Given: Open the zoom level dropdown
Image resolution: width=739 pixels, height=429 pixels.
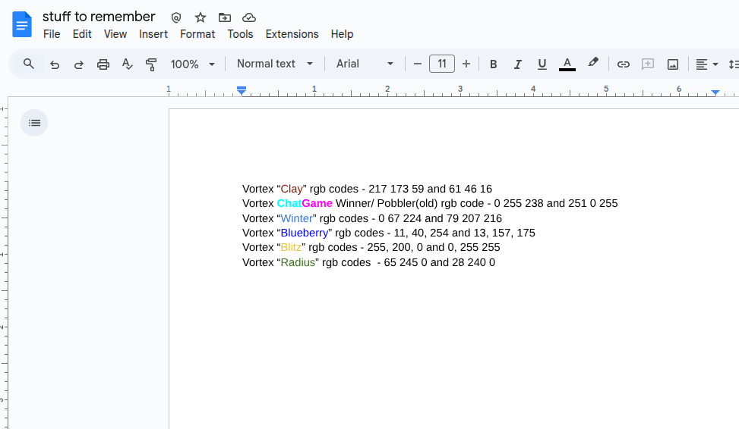Looking at the screenshot, I should (193, 64).
